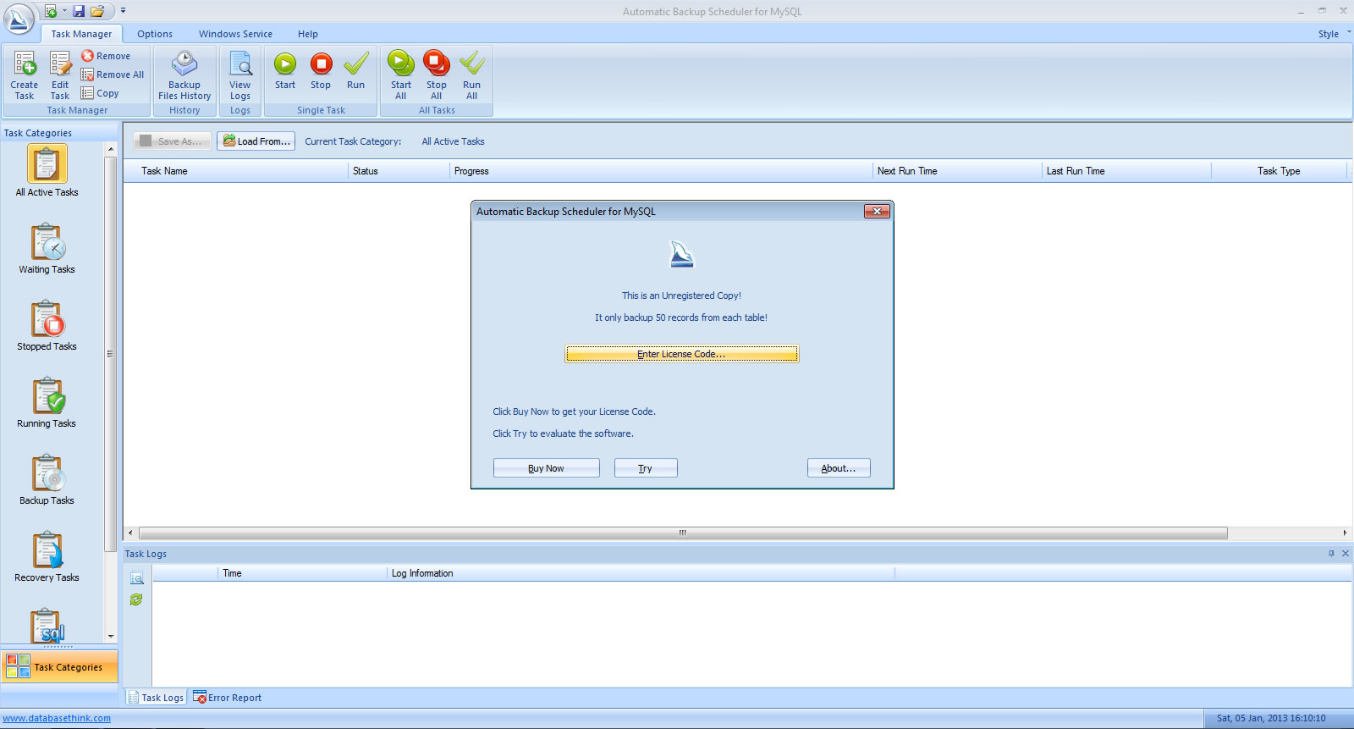The image size is (1354, 729).
Task: Click the open folder quick access icon
Action: 97,11
